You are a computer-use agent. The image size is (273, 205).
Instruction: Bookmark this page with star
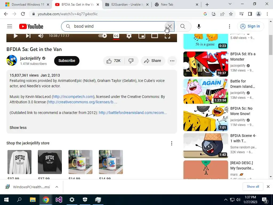231,14
